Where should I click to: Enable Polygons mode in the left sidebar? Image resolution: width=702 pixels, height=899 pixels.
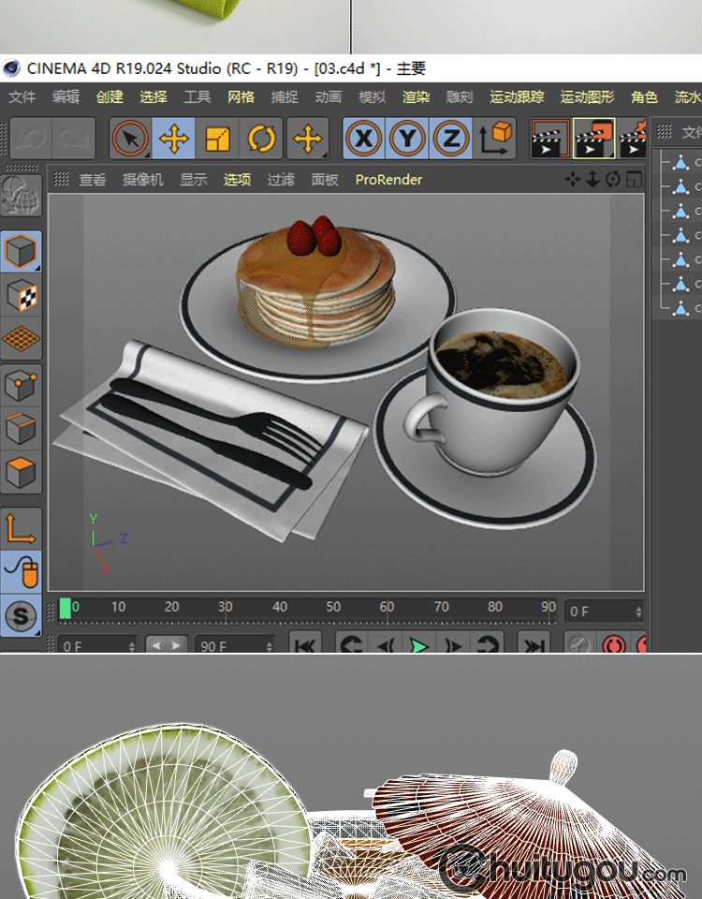click(22, 473)
